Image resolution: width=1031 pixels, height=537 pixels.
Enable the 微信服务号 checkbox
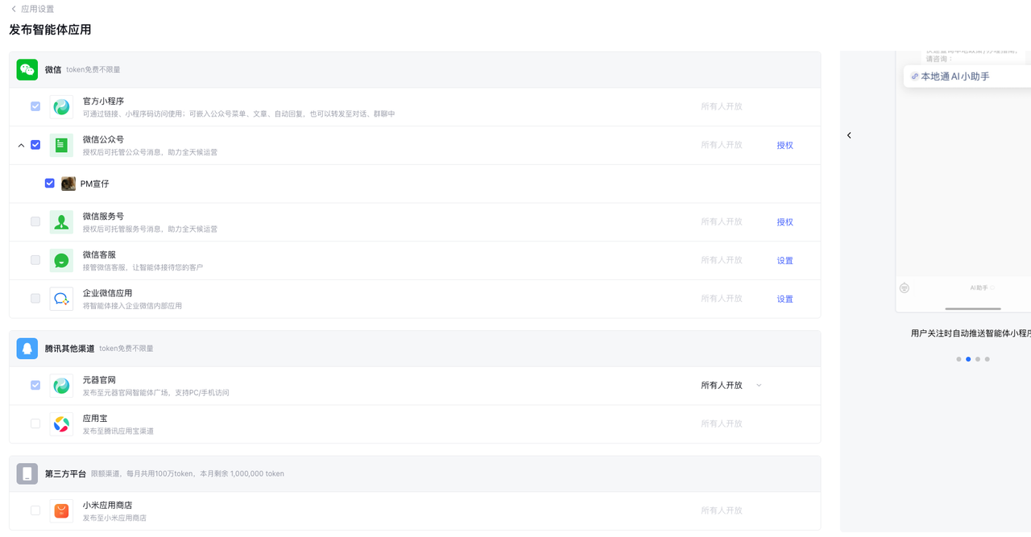tap(35, 221)
